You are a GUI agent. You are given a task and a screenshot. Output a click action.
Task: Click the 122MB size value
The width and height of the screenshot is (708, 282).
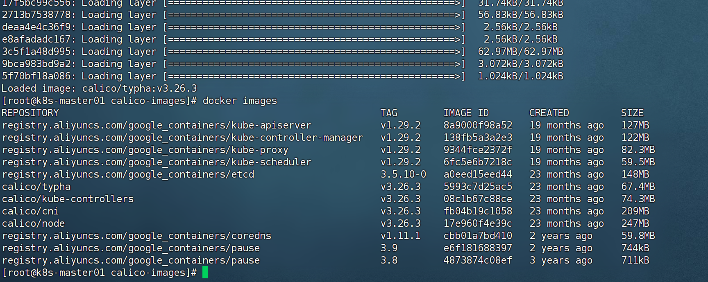635,138
